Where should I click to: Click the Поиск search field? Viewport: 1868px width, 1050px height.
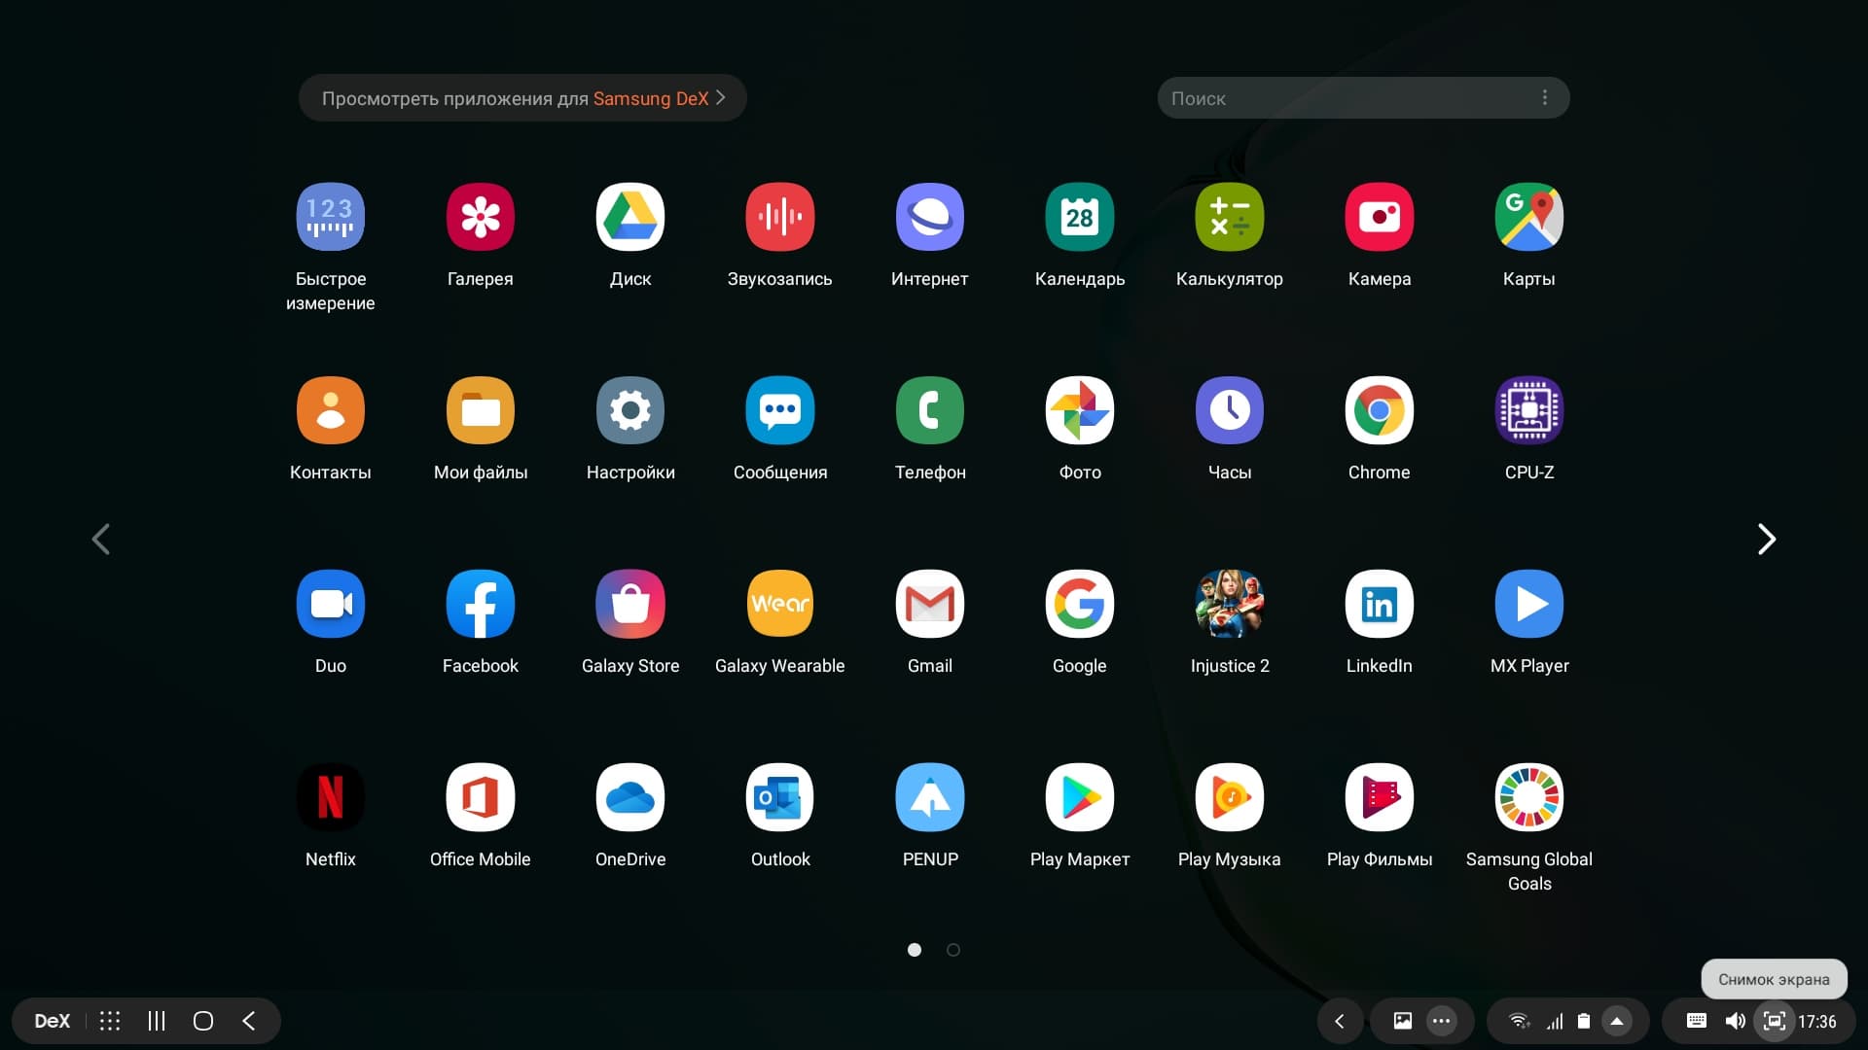pos(1343,98)
